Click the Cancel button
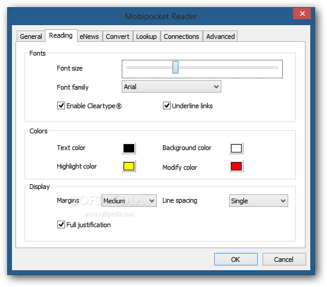This screenshot has height=287, width=327. click(284, 259)
